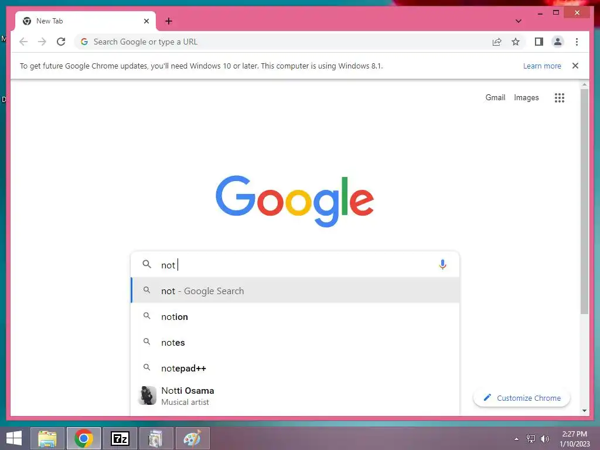Screen dimensions: 600x450
Task: Open the Windows Start button
Action: click(x=14, y=438)
